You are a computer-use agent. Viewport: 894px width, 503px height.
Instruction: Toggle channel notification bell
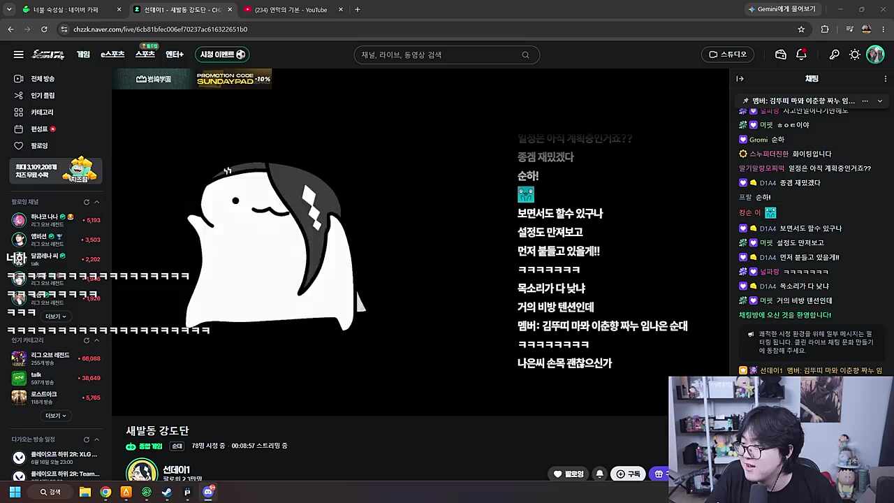click(x=599, y=474)
